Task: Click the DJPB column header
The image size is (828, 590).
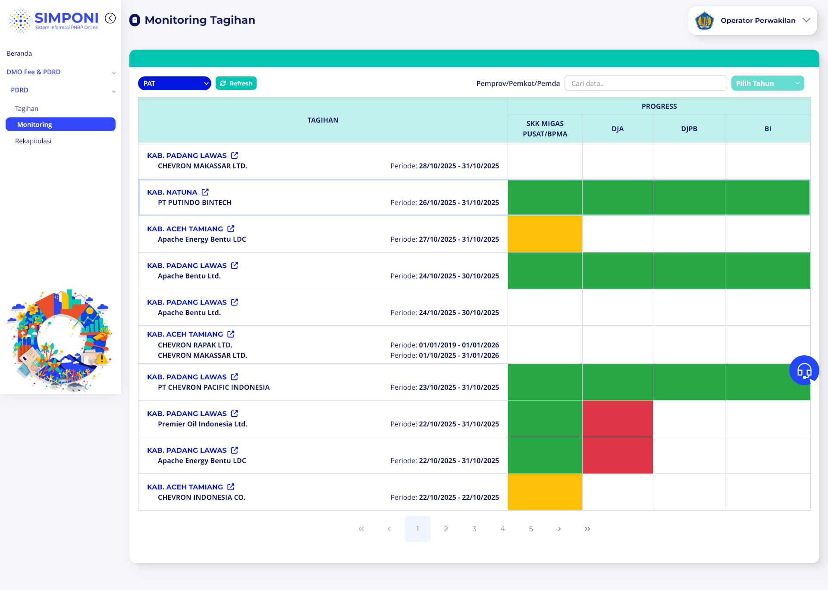Action: click(689, 129)
